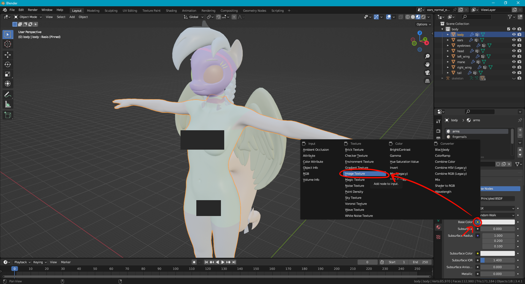The image size is (525, 284).
Task: Hide the ears object in viewport
Action: point(514,40)
